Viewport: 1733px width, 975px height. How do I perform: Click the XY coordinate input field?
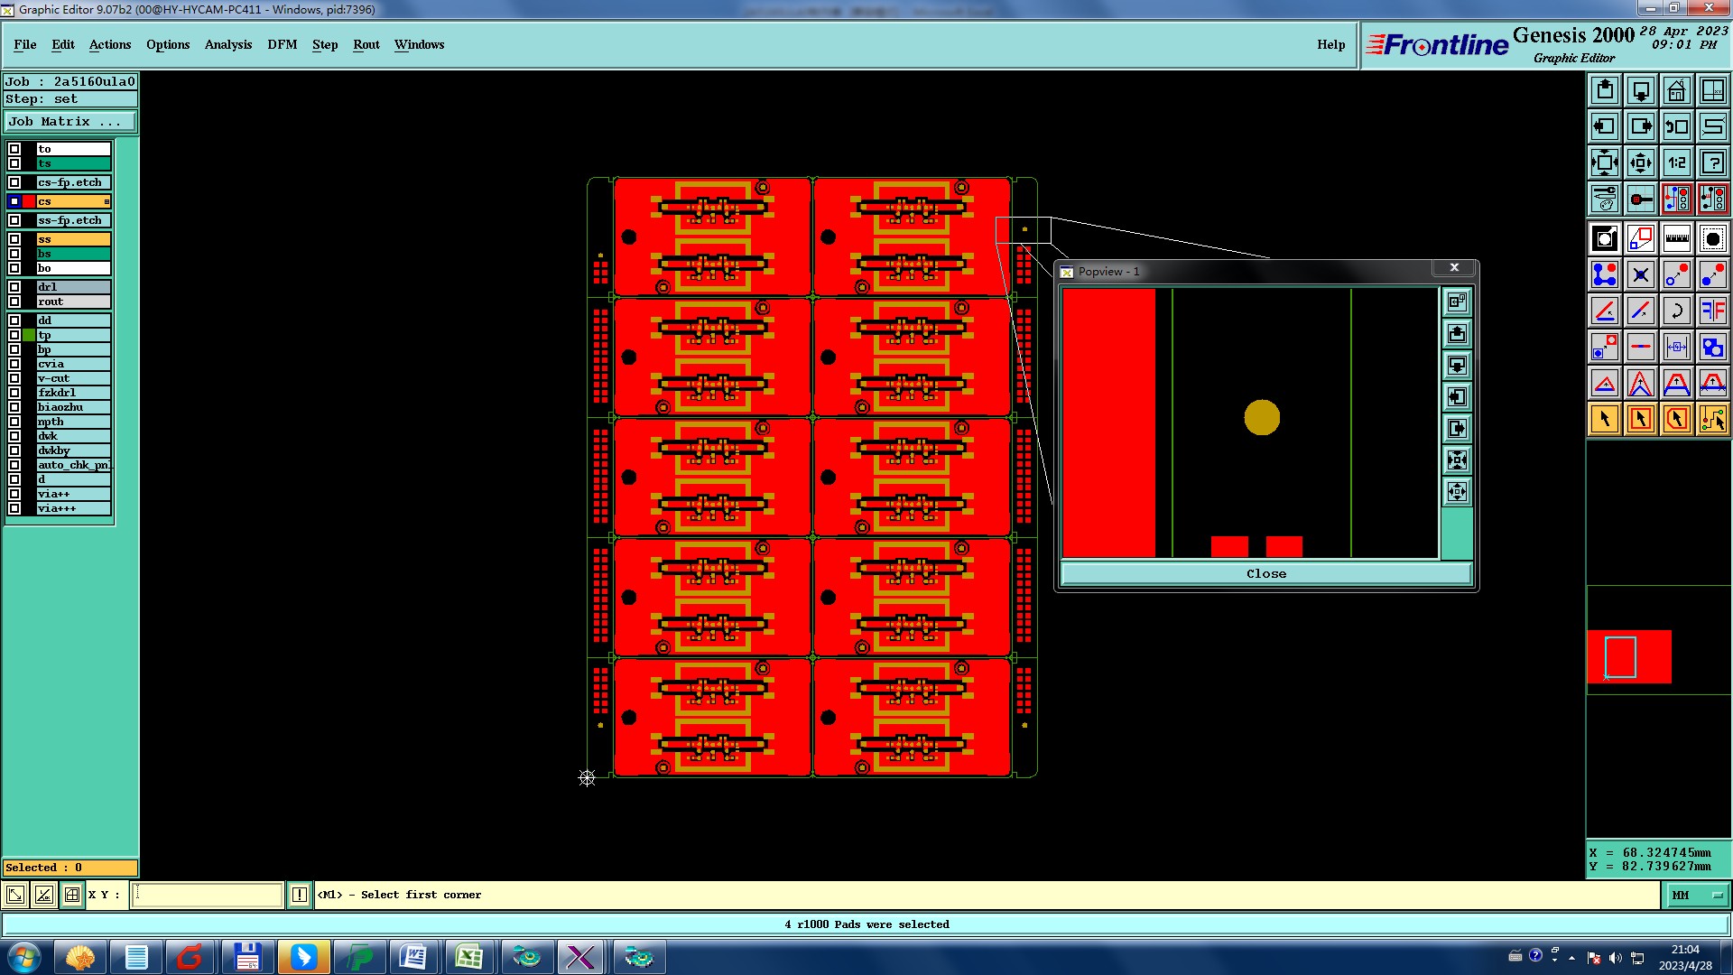click(208, 895)
